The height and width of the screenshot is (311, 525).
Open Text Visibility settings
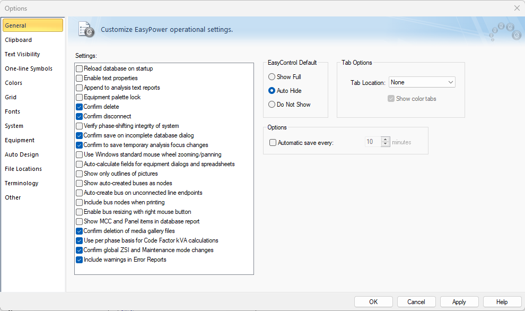(x=22, y=54)
